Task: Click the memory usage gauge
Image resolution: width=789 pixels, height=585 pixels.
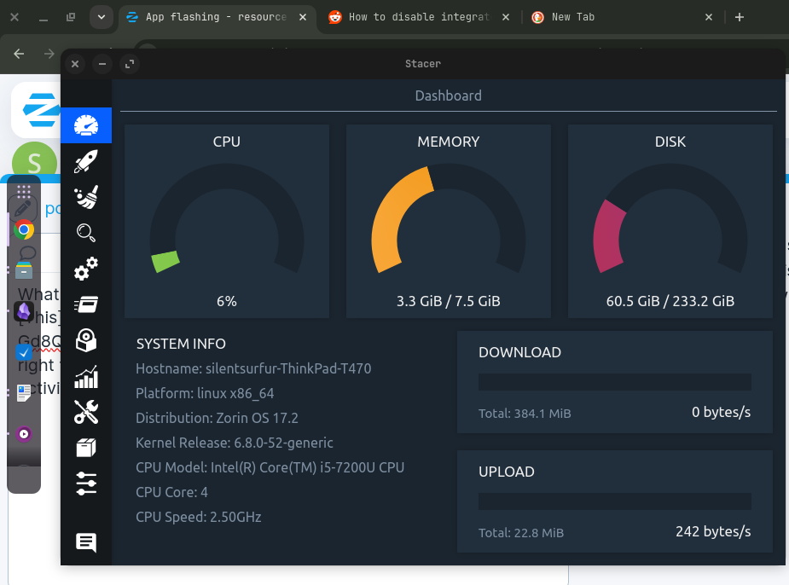Action: (x=449, y=222)
